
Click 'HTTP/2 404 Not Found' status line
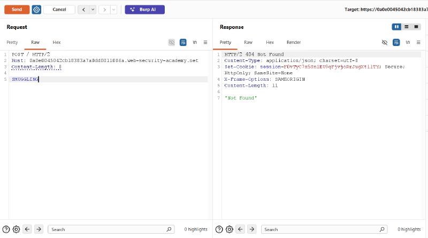[254, 55]
